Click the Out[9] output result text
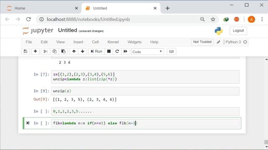This screenshot has width=268, height=150. pyautogui.click(x=85, y=100)
